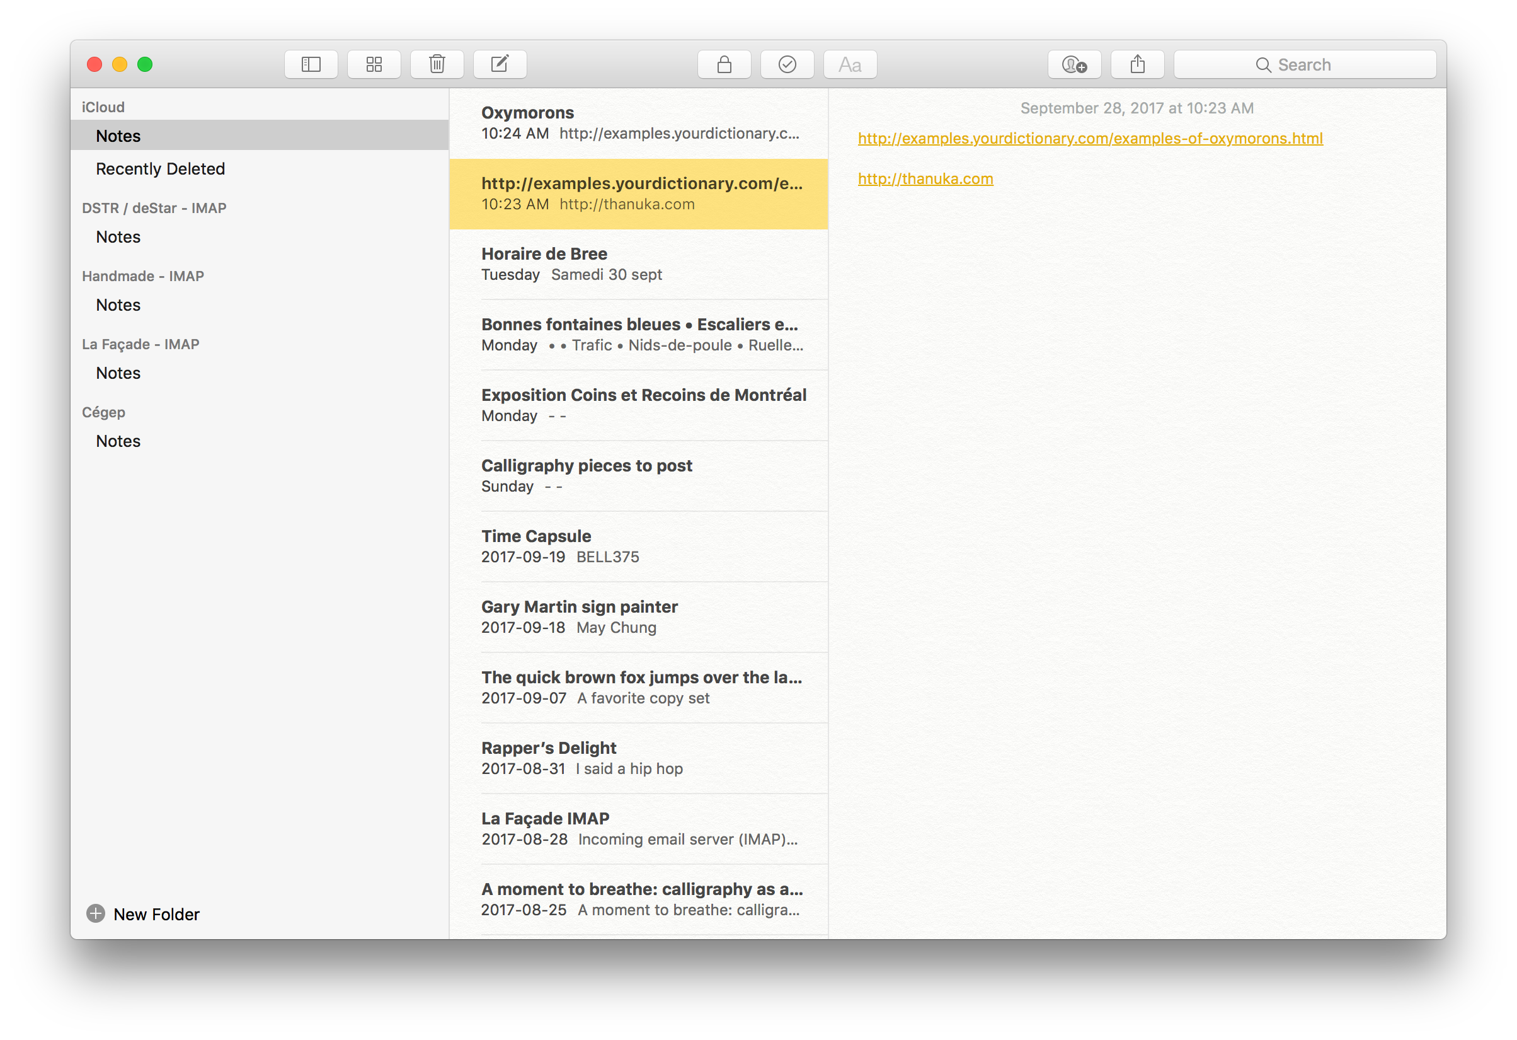Screen dimensions: 1517x1040
Task: Add people to the note via the collaborator icon
Action: tap(1073, 65)
